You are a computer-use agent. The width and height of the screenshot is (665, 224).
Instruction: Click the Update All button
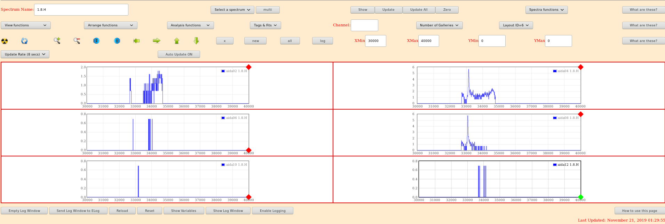[419, 10]
